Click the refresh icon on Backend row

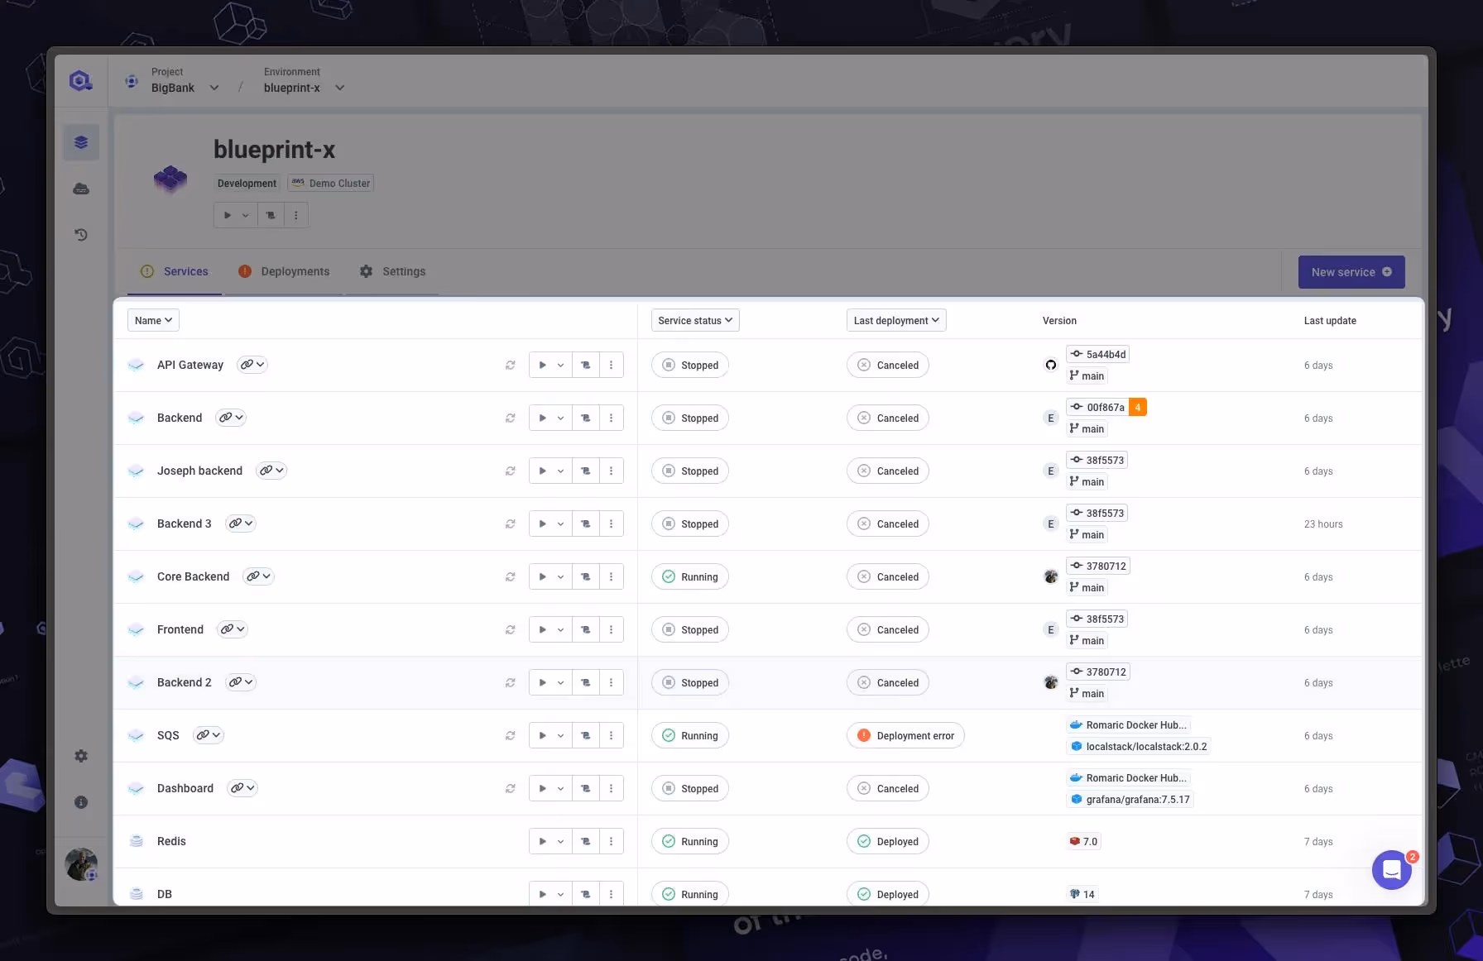[x=510, y=418]
